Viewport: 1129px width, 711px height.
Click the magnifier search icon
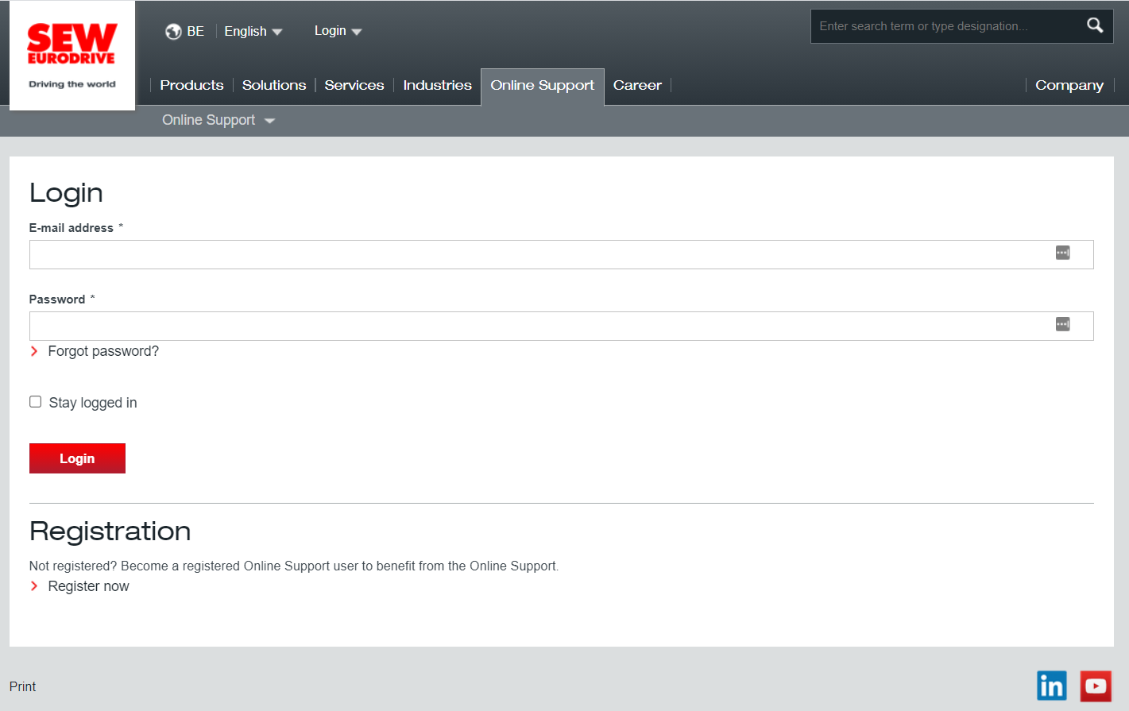coord(1095,25)
